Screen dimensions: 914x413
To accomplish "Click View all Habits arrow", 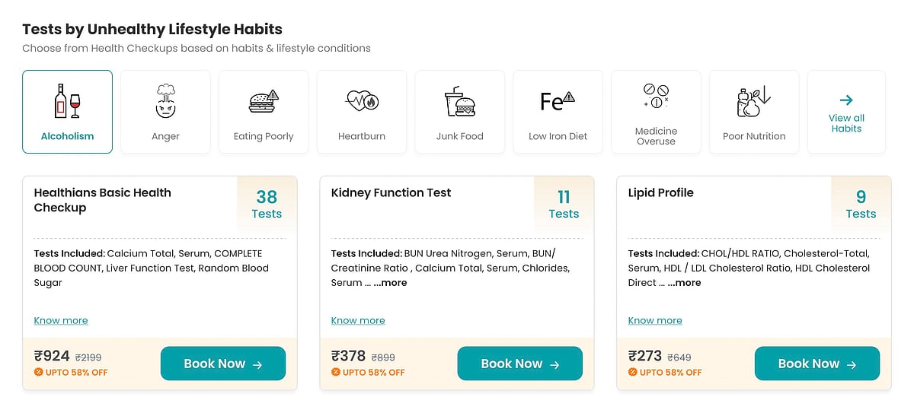I will point(846,100).
